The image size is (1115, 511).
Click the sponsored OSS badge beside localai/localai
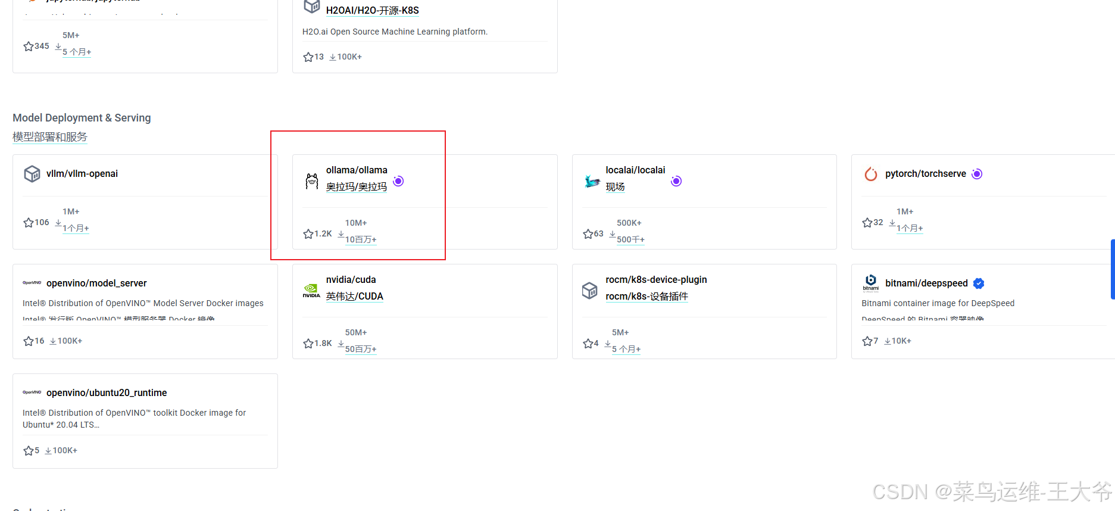676,181
